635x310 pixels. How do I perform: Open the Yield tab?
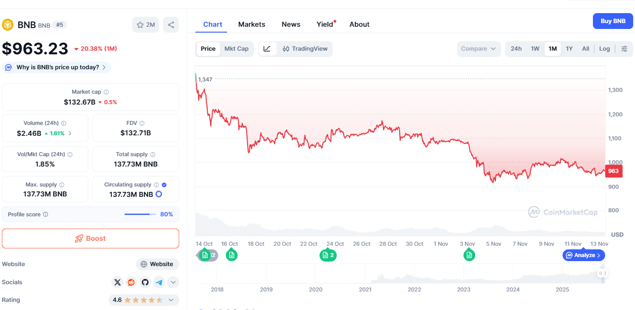pos(324,24)
